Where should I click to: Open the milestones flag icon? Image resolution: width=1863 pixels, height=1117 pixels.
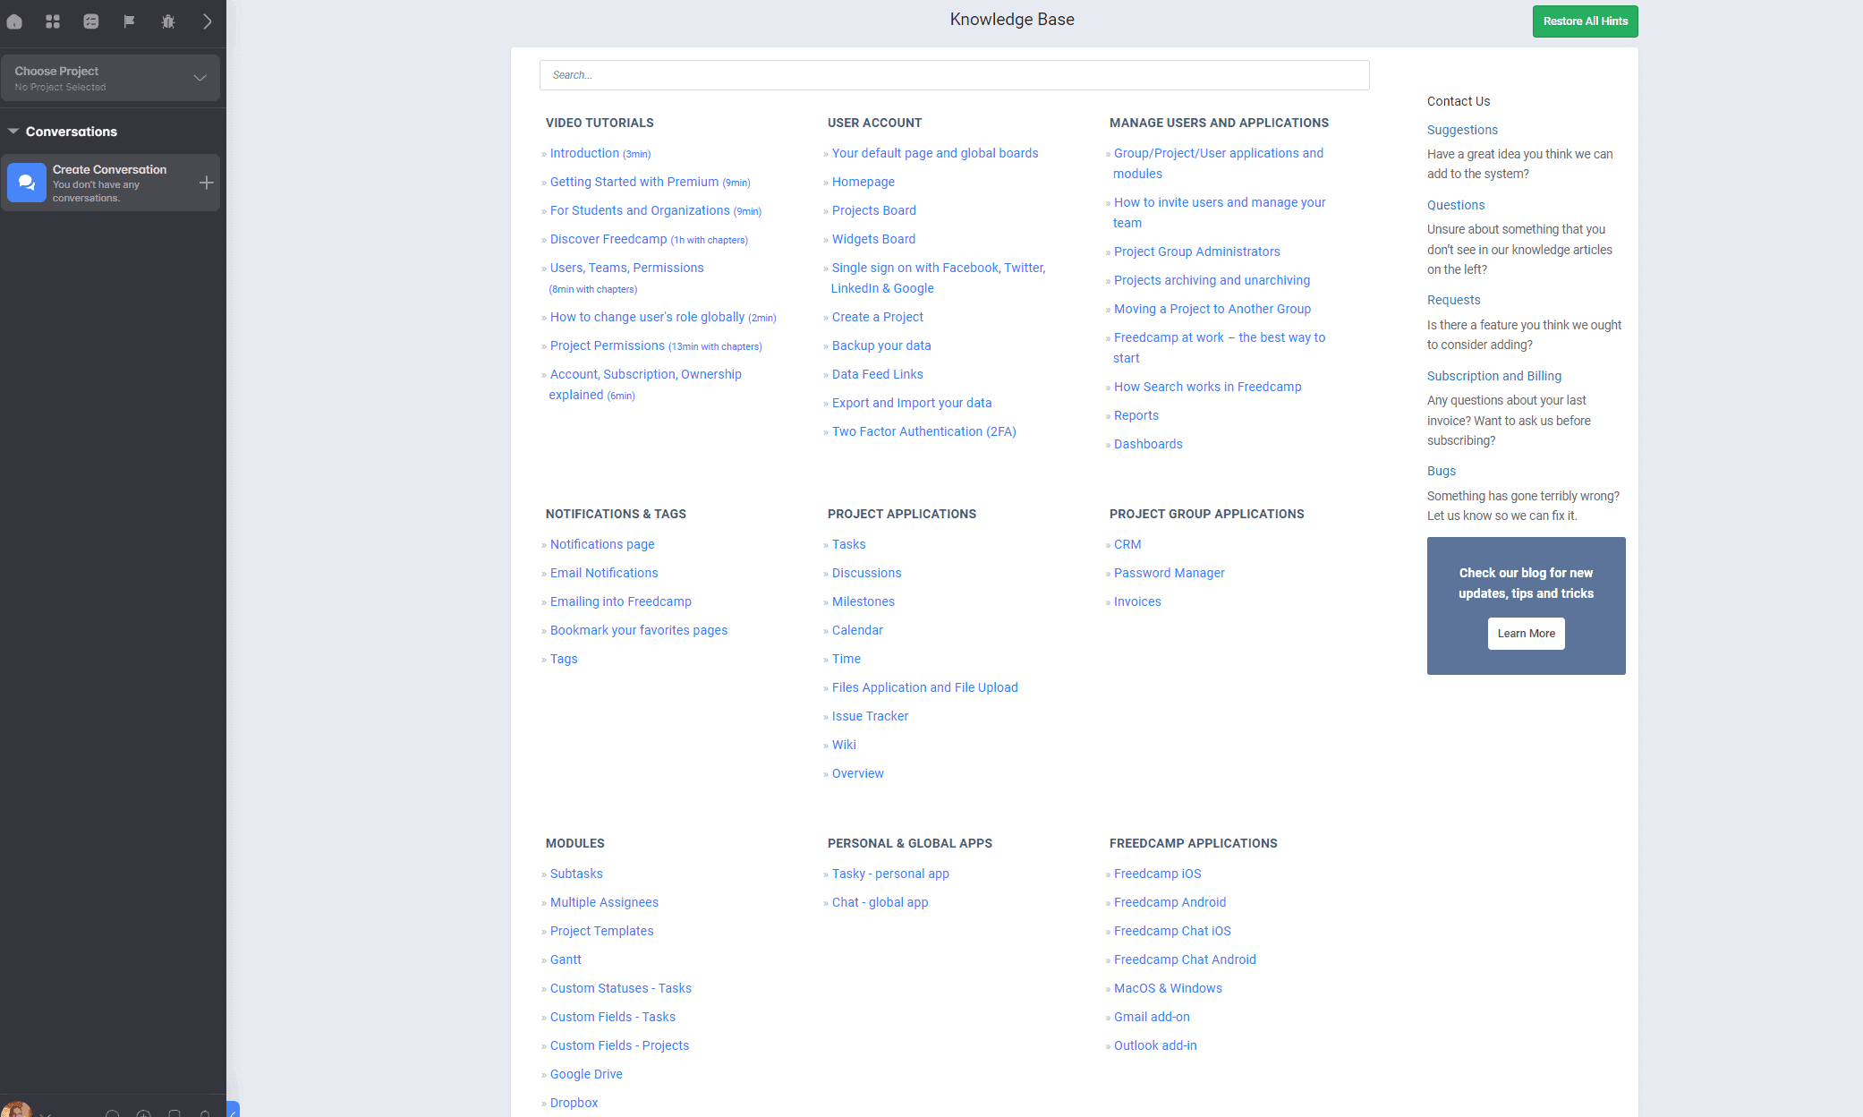130,21
